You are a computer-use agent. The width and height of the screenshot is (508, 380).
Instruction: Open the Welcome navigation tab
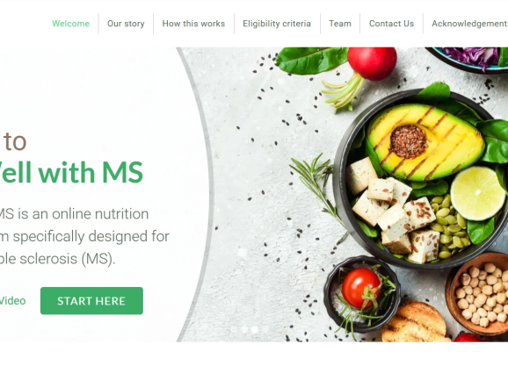(70, 24)
